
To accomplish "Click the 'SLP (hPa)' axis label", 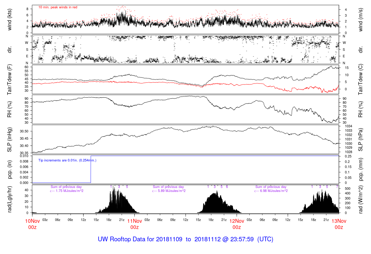I will [x=360, y=140].
